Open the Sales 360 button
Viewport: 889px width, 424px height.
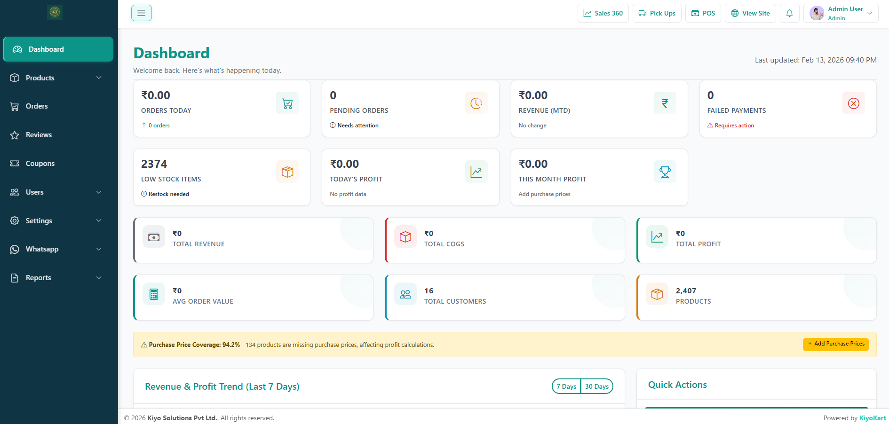pyautogui.click(x=603, y=13)
